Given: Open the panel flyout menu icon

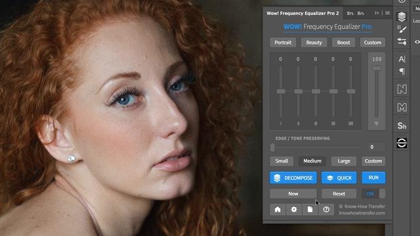Looking at the screenshot, I should point(388,13).
